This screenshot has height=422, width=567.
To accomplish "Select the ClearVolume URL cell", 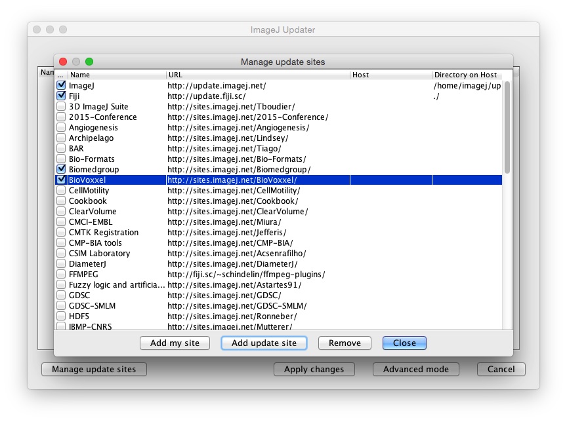I will (258, 211).
